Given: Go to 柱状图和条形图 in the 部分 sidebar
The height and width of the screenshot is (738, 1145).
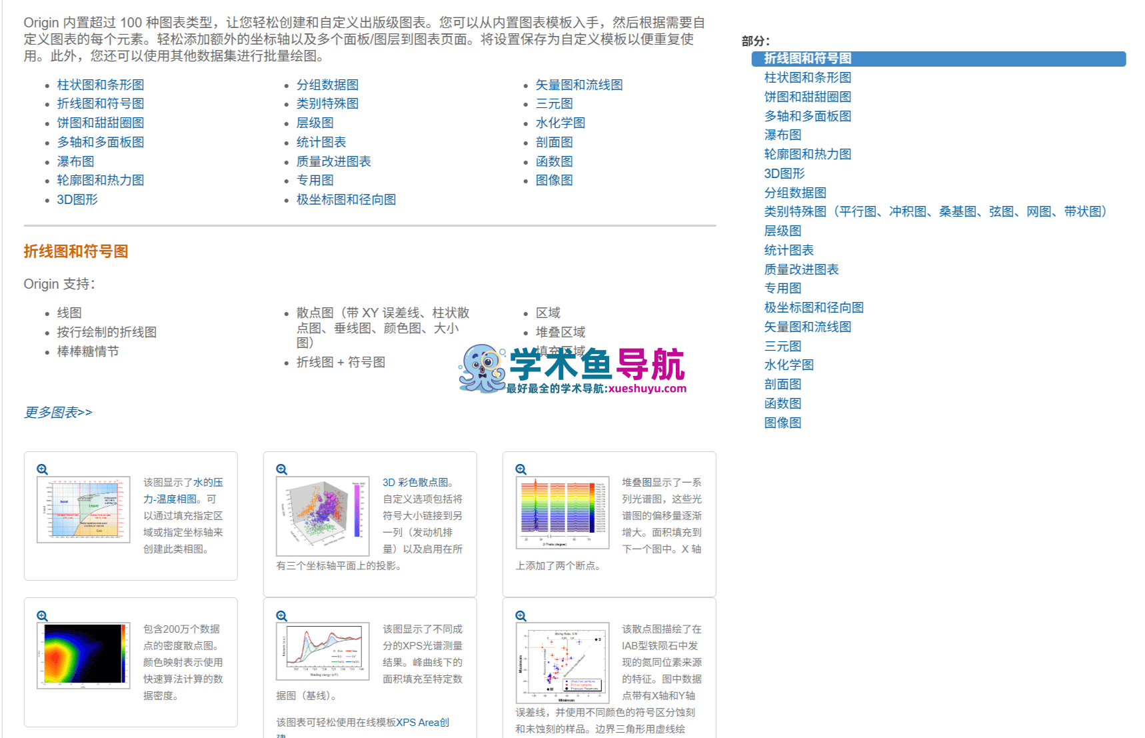Looking at the screenshot, I should [808, 78].
